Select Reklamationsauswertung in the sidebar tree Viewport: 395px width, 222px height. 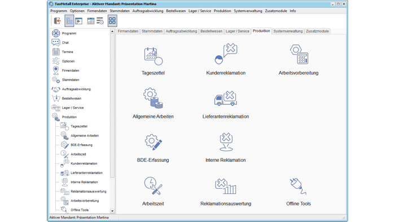89,192
